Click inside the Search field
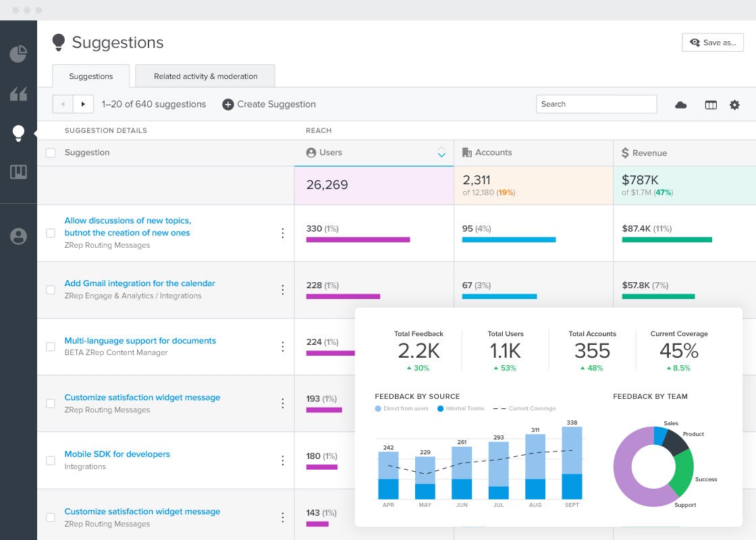This screenshot has width=756, height=540. point(596,104)
